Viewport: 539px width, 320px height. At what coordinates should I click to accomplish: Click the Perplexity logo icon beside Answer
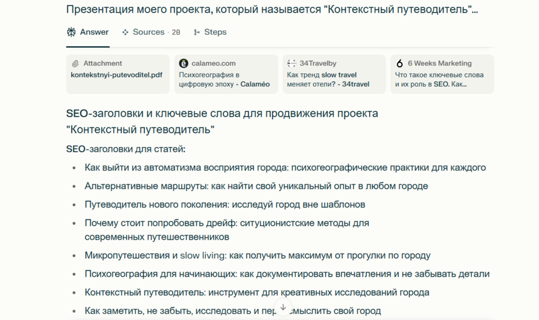(x=71, y=32)
